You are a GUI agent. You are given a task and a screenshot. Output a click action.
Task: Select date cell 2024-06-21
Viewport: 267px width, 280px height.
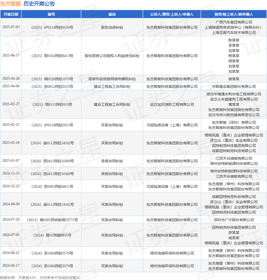[x=11, y=253]
